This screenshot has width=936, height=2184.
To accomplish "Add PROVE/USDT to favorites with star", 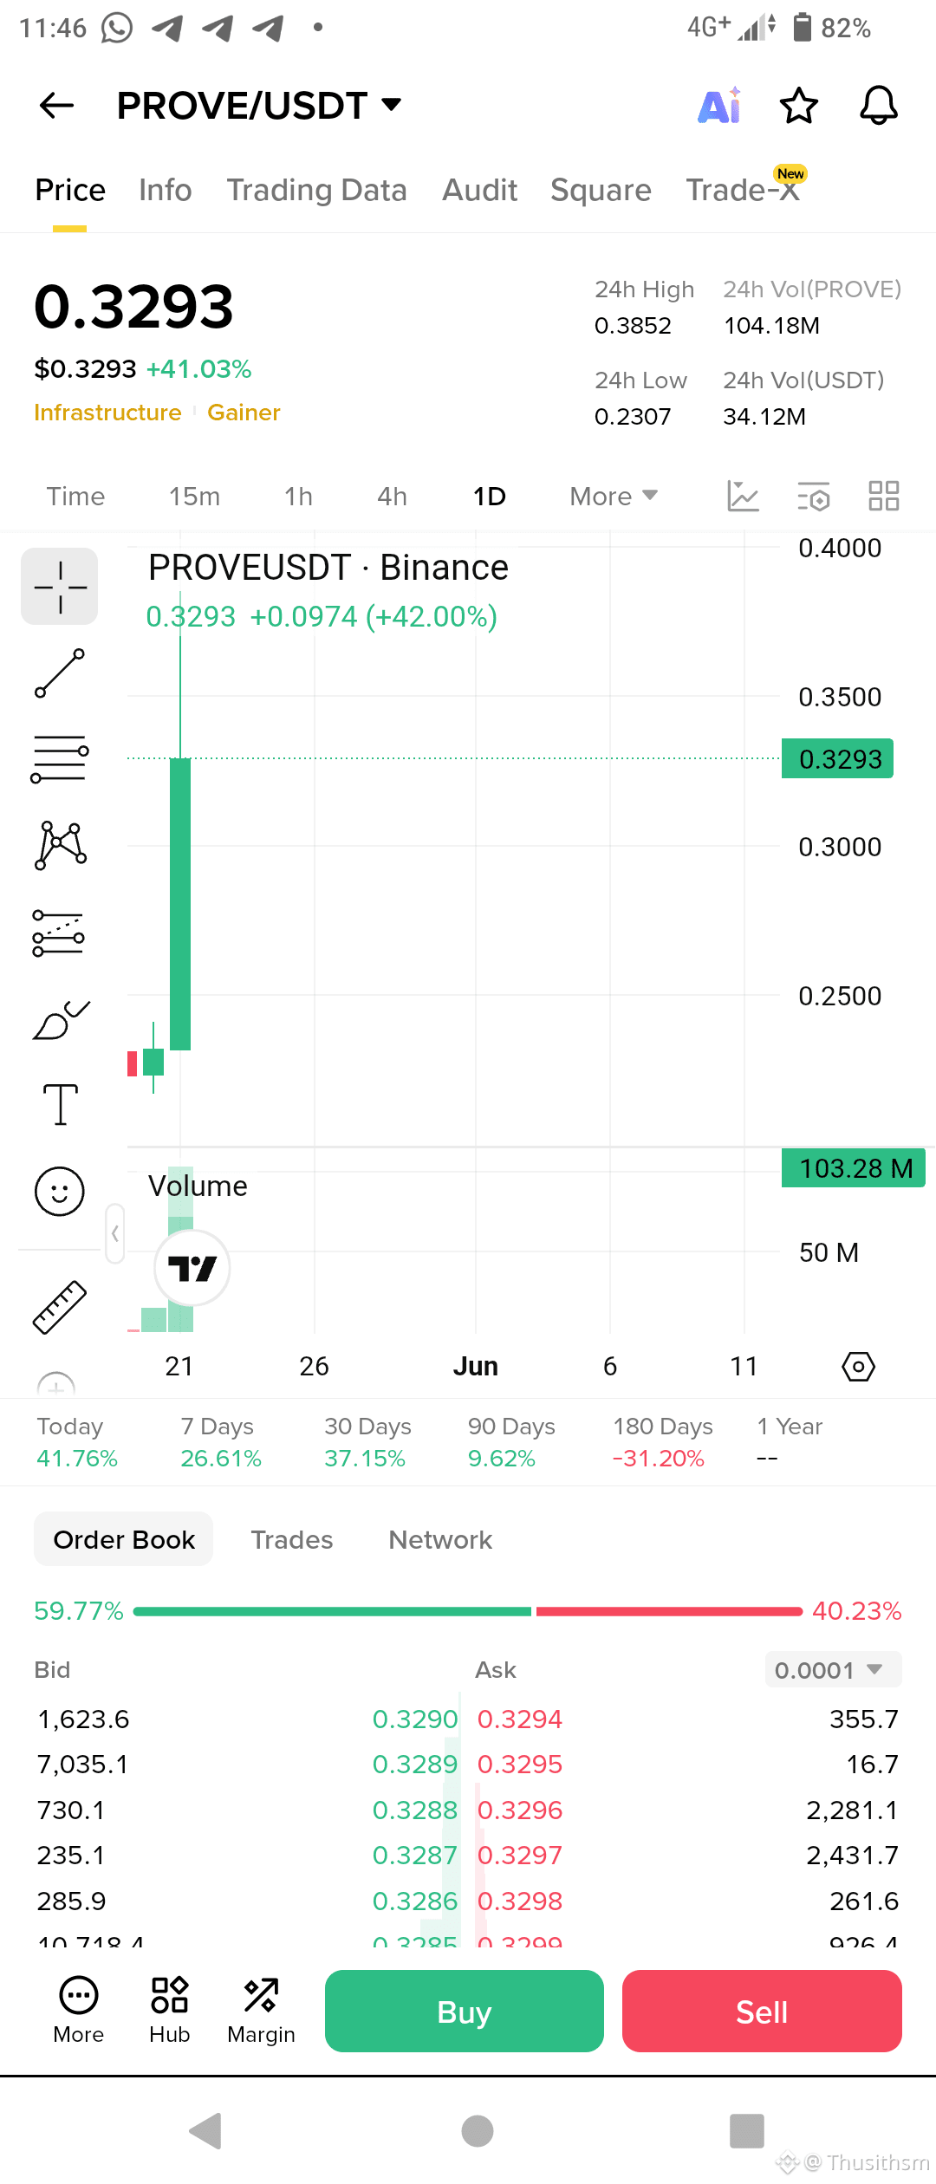I will tap(798, 106).
